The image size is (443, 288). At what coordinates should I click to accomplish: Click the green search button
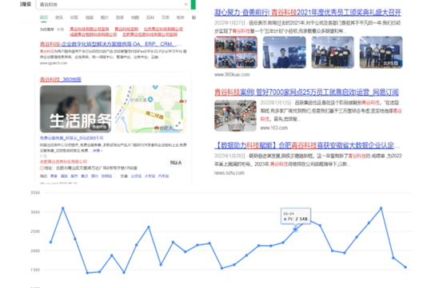[x=194, y=5]
